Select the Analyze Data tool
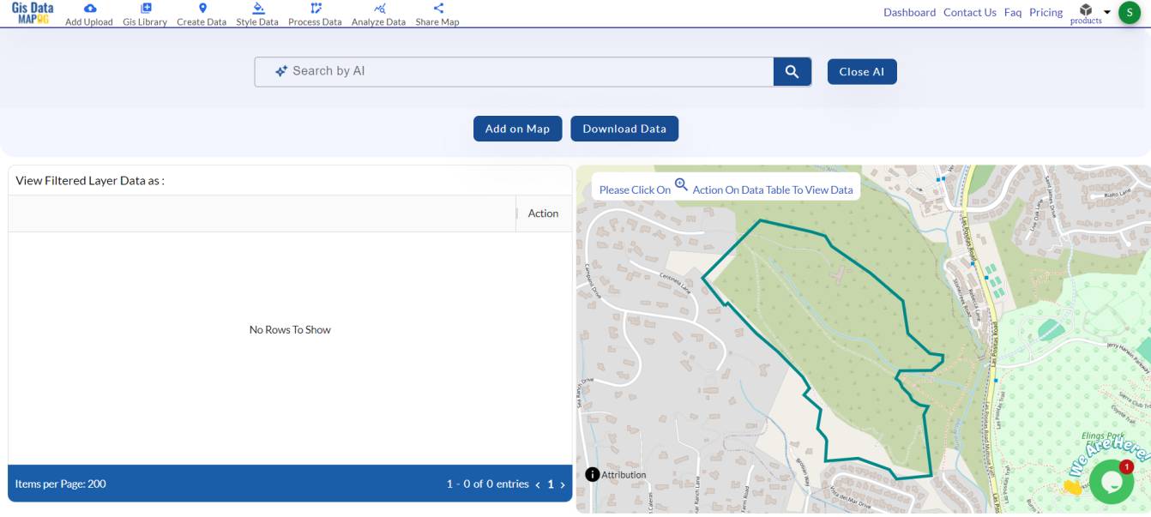The height and width of the screenshot is (517, 1151). click(x=378, y=14)
